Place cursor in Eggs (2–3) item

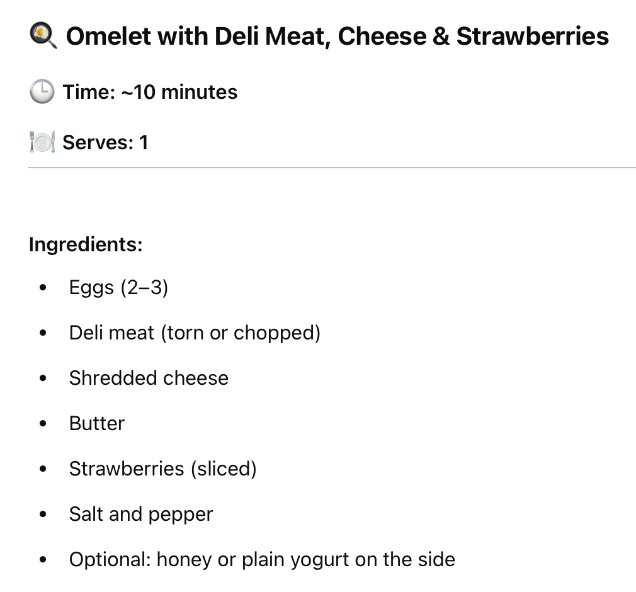[x=118, y=288]
